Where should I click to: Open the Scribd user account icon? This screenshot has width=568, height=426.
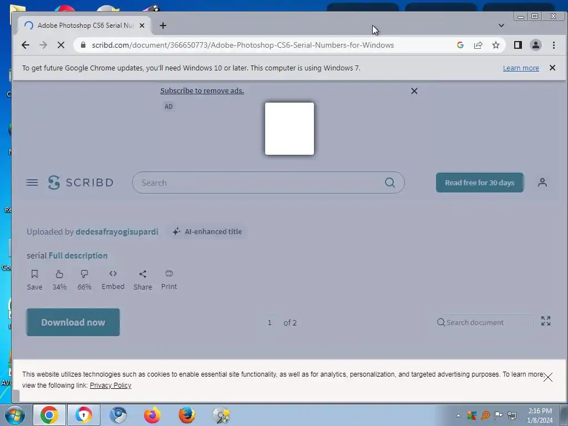pyautogui.click(x=542, y=182)
